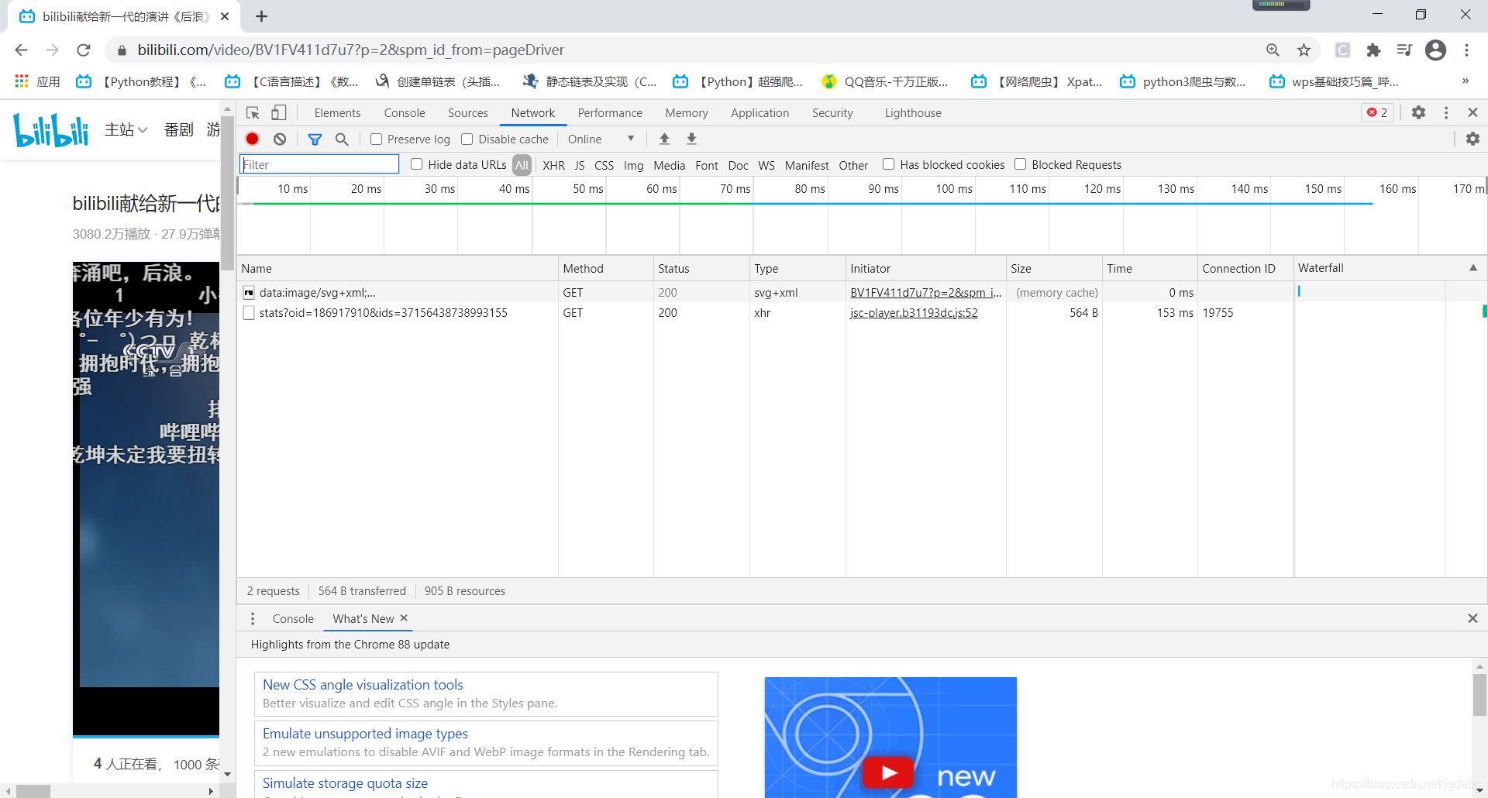Check Hide data URLs option

[416, 164]
